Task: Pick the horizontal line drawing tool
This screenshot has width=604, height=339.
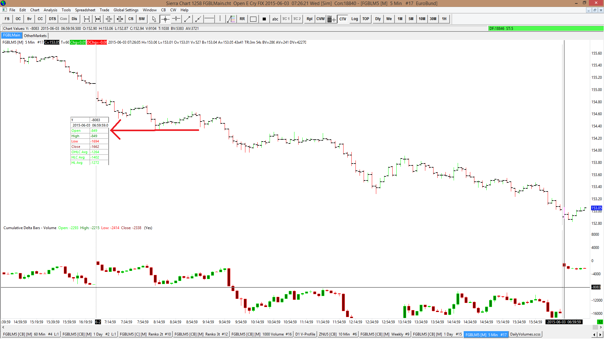Action: click(x=209, y=19)
